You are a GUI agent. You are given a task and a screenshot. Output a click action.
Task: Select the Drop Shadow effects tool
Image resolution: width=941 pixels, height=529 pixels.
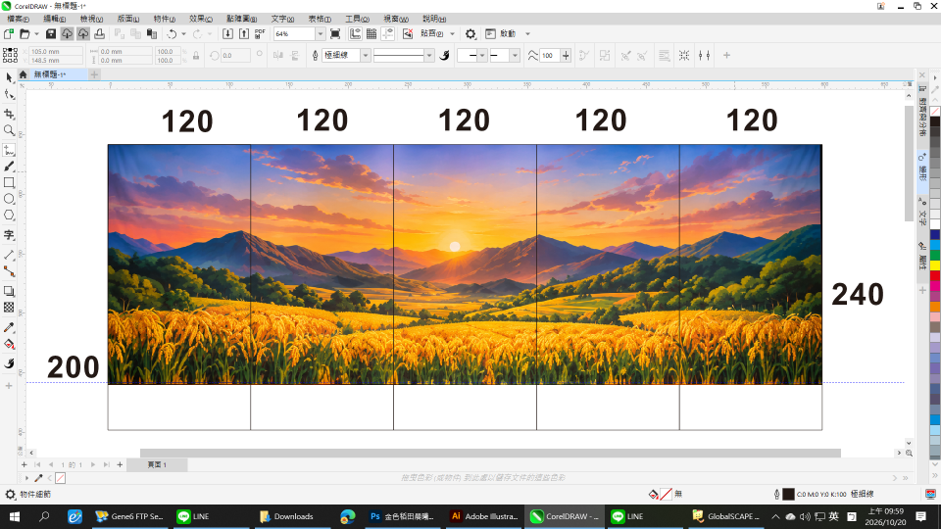click(9, 291)
